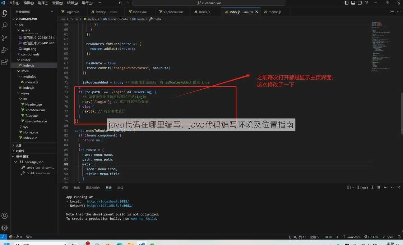Select the node terminal instance
The height and width of the screenshot is (245, 403).
pyautogui.click(x=363, y=188)
